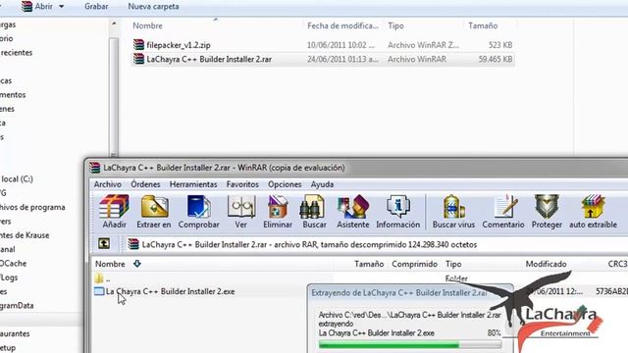Expand the Abrir dropdown arrow in Explorer
628x353 pixels.
point(61,7)
